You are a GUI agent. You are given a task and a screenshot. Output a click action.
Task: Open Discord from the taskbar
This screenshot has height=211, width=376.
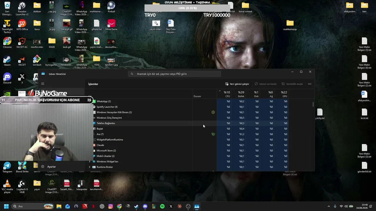pyautogui.click(x=145, y=206)
